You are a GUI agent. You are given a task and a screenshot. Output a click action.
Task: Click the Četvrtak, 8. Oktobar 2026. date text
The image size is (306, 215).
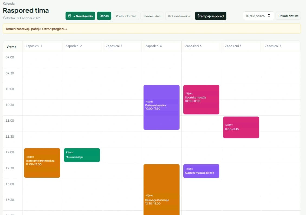(x=22, y=18)
